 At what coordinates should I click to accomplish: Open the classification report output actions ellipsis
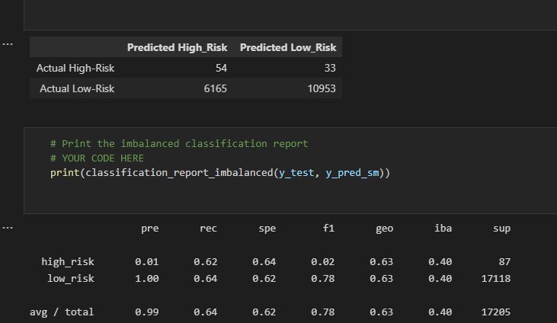pyautogui.click(x=8, y=228)
